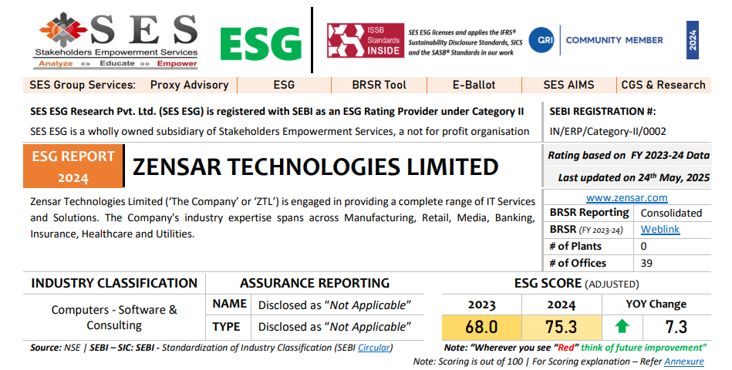Image resolution: width=732 pixels, height=370 pixels.
Task: Click the YOY Change column header
Action: (x=656, y=304)
